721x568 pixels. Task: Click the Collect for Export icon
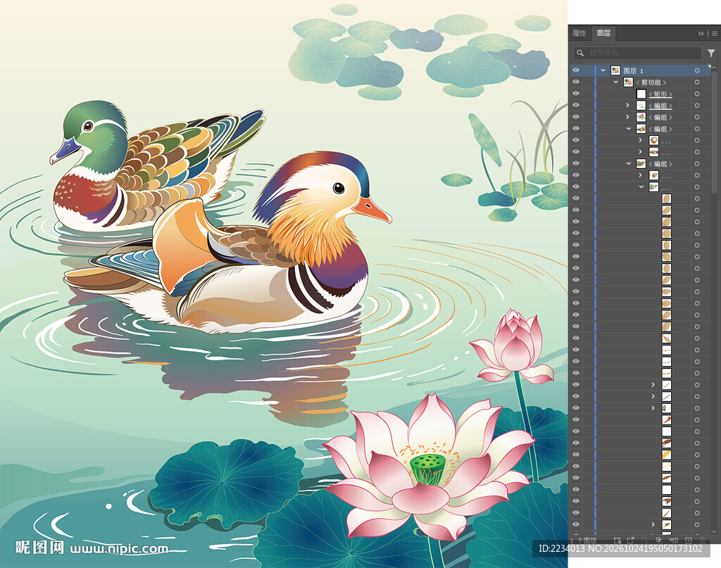pyautogui.click(x=617, y=541)
